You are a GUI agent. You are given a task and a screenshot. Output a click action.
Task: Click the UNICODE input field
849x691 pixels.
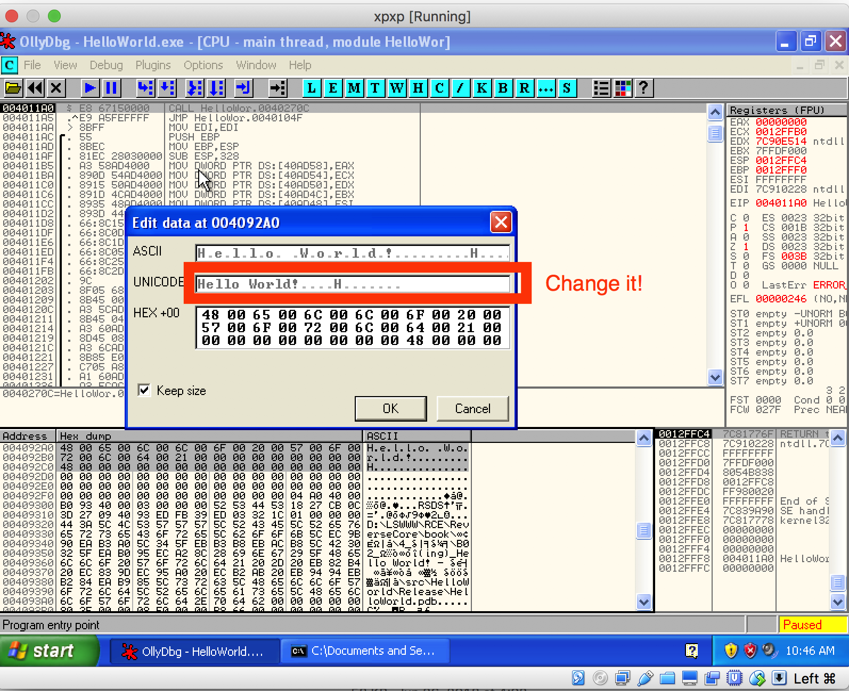(x=352, y=284)
